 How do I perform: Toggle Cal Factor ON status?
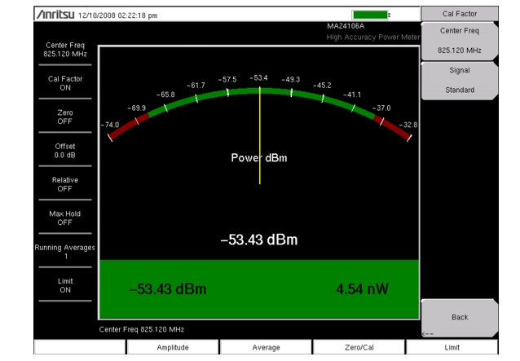pyautogui.click(x=65, y=83)
